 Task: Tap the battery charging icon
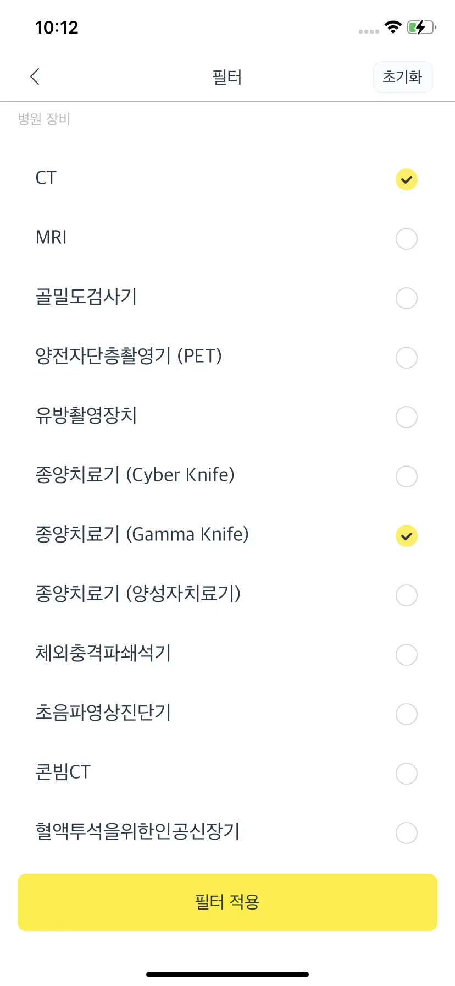tap(421, 27)
